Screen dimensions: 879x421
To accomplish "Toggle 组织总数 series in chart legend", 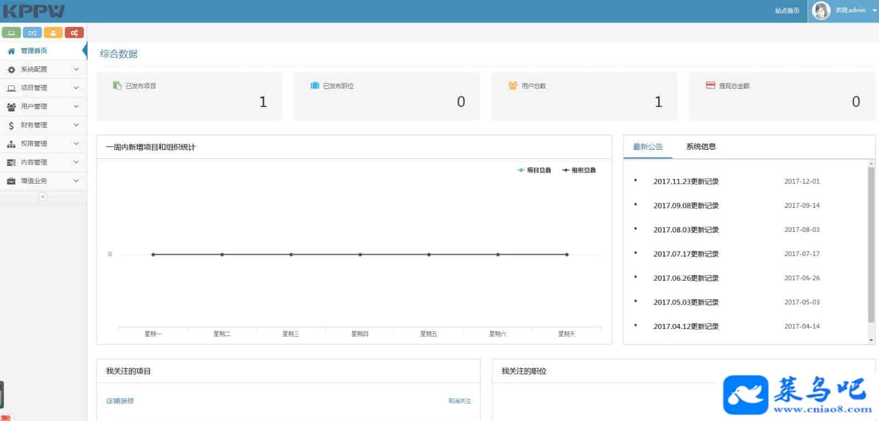I will pyautogui.click(x=579, y=170).
